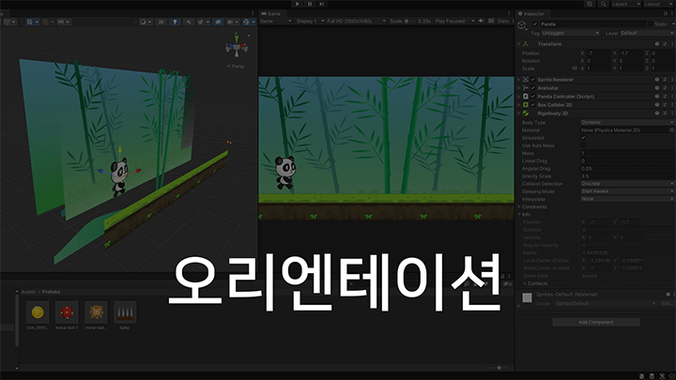Open the scene camera settings icon
Screen dimensions: 676x380
tap(233, 22)
